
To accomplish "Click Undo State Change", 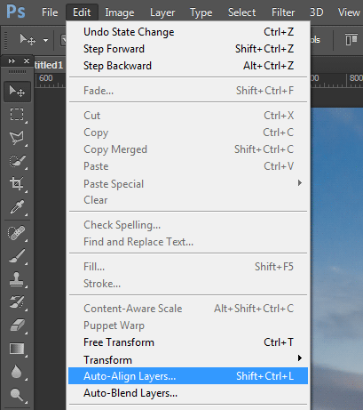I will point(188,32).
